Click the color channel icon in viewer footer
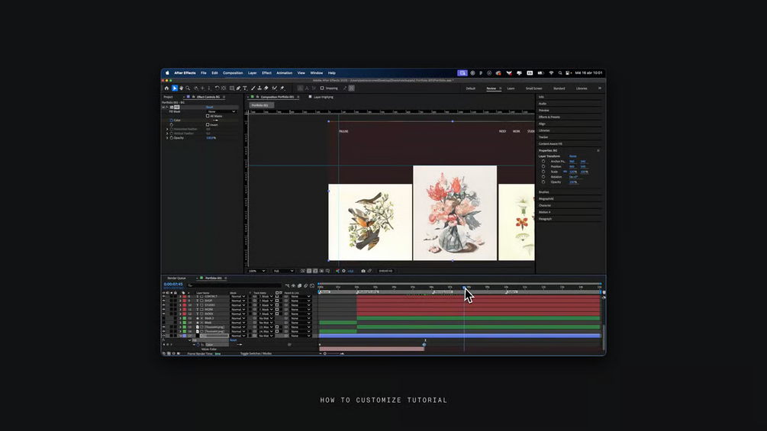The height and width of the screenshot is (431, 767). [337, 271]
